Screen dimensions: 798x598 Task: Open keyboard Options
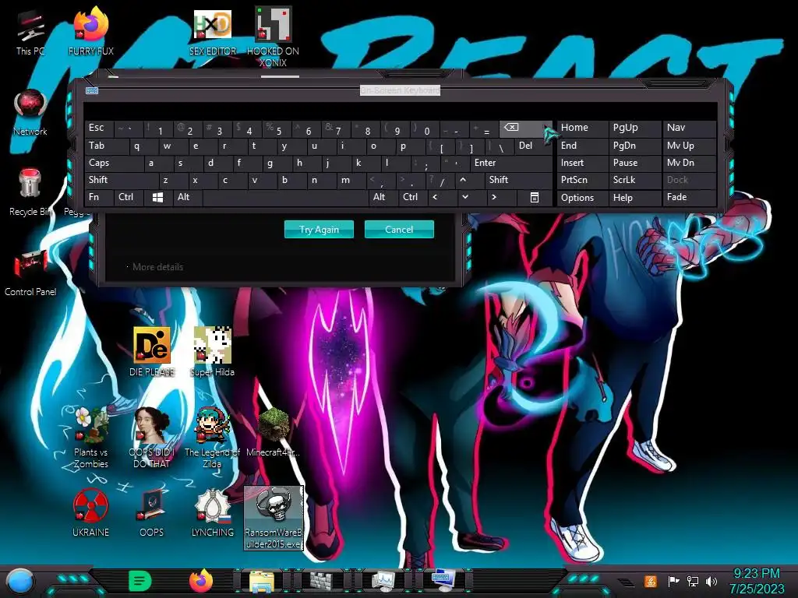pos(582,198)
